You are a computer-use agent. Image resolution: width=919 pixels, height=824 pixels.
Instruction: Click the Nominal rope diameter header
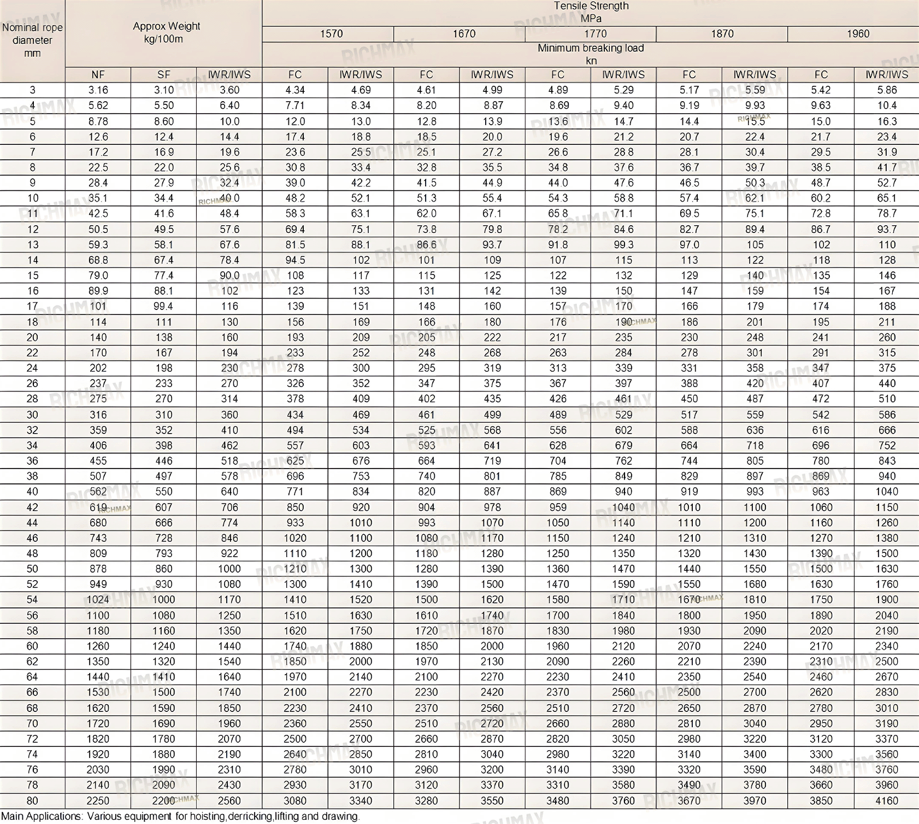point(32,40)
